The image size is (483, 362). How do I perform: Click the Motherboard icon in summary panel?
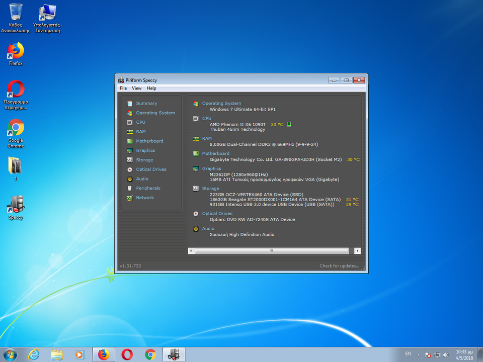point(196,154)
